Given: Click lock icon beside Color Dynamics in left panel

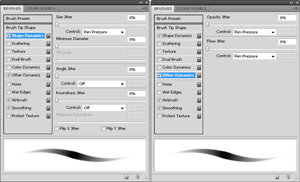Looking at the screenshot, I should [48, 67].
